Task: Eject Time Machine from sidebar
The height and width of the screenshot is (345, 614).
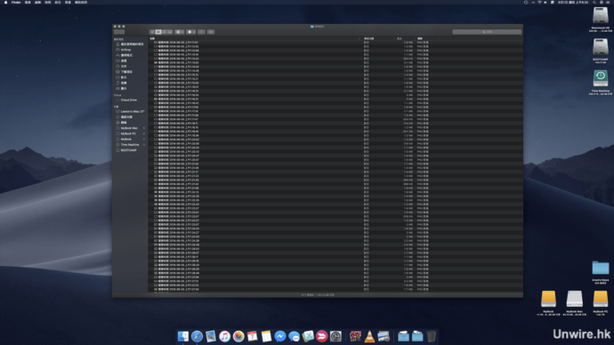Action: (x=143, y=145)
